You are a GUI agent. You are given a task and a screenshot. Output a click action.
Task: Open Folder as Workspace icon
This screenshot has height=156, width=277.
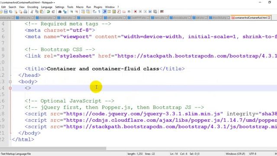(124, 12)
